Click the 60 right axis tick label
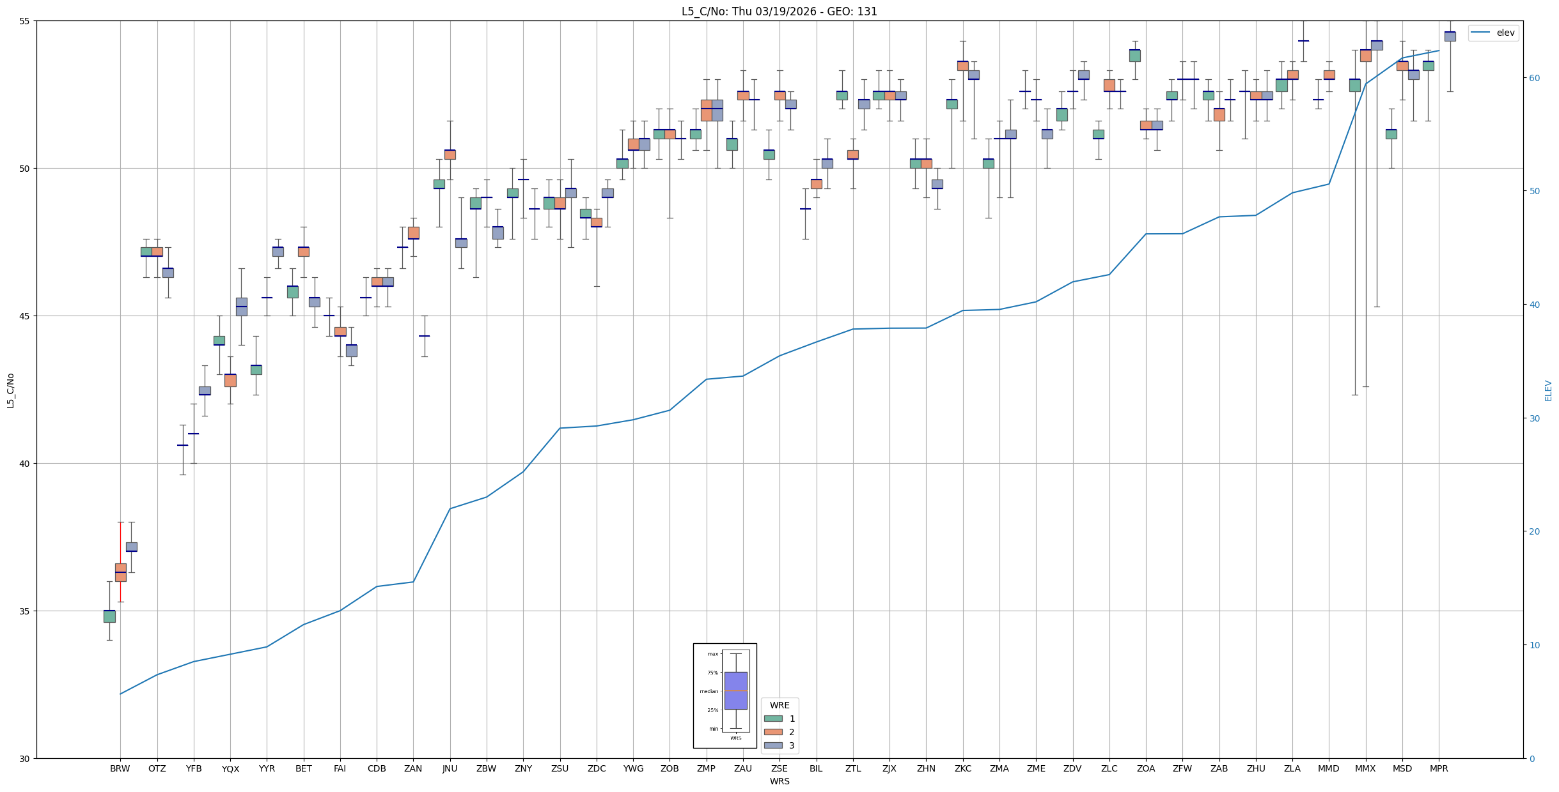Image resolution: width=1559 pixels, height=792 pixels. (1533, 78)
